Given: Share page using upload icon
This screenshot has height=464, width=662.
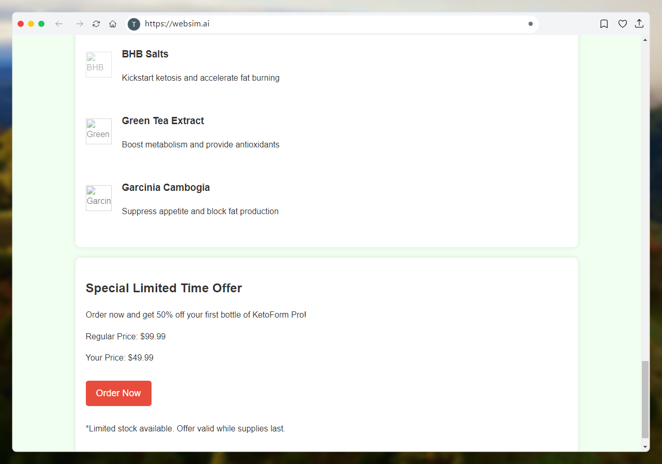Looking at the screenshot, I should (x=639, y=24).
